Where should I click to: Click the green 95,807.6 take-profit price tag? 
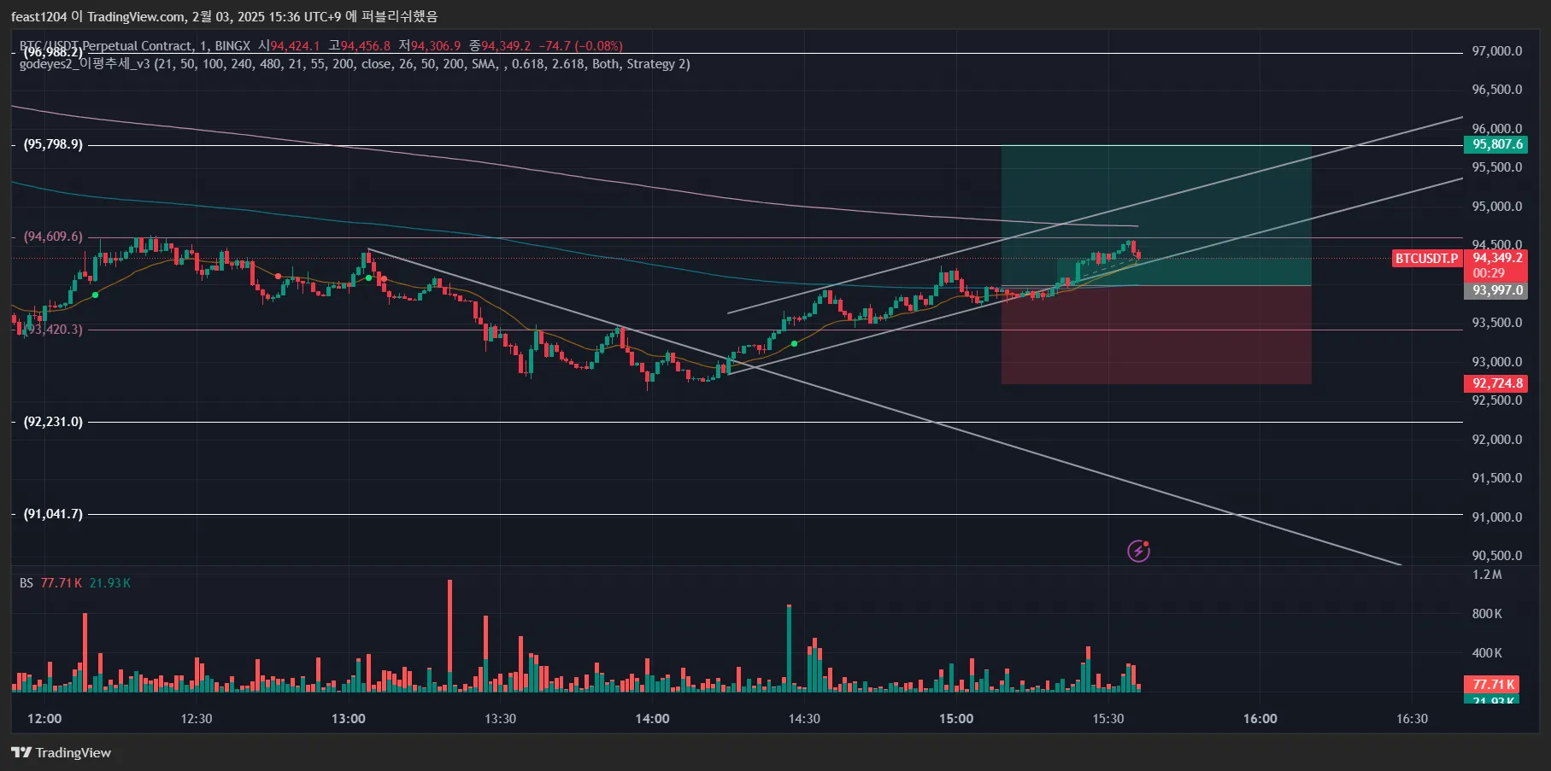click(x=1497, y=144)
